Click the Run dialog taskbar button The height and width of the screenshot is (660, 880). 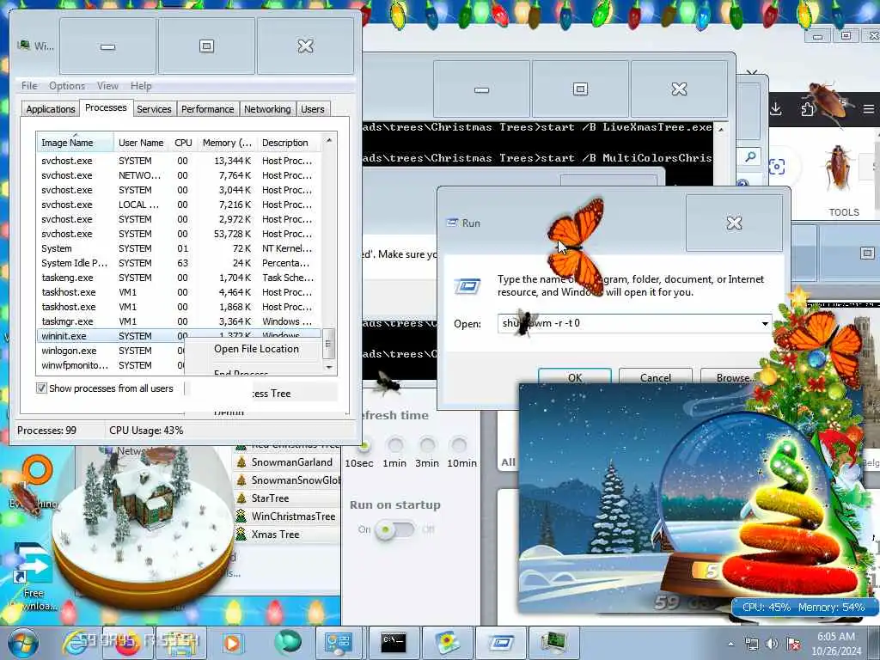coord(502,643)
